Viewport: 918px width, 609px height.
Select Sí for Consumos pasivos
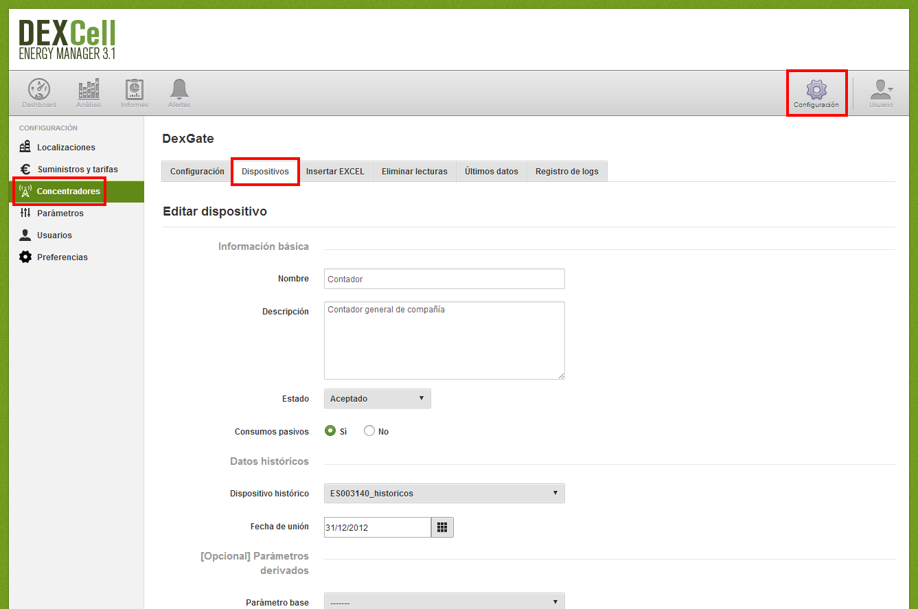330,431
